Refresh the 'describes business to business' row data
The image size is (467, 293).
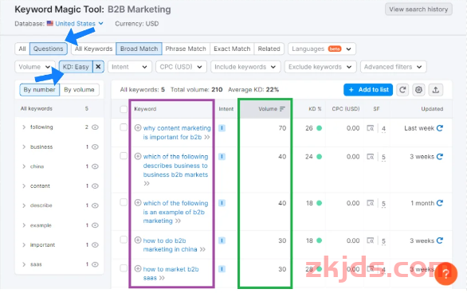440,157
